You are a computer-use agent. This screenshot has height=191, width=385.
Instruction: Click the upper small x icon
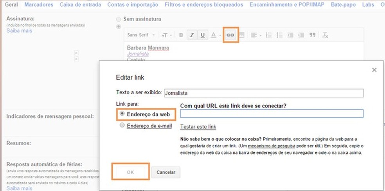(76, 53)
